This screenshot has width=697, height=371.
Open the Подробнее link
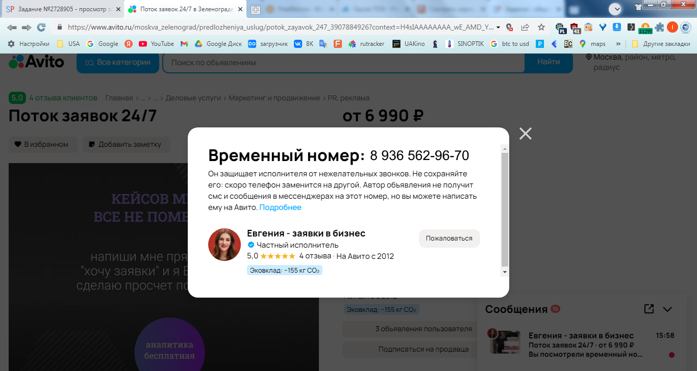tap(280, 207)
